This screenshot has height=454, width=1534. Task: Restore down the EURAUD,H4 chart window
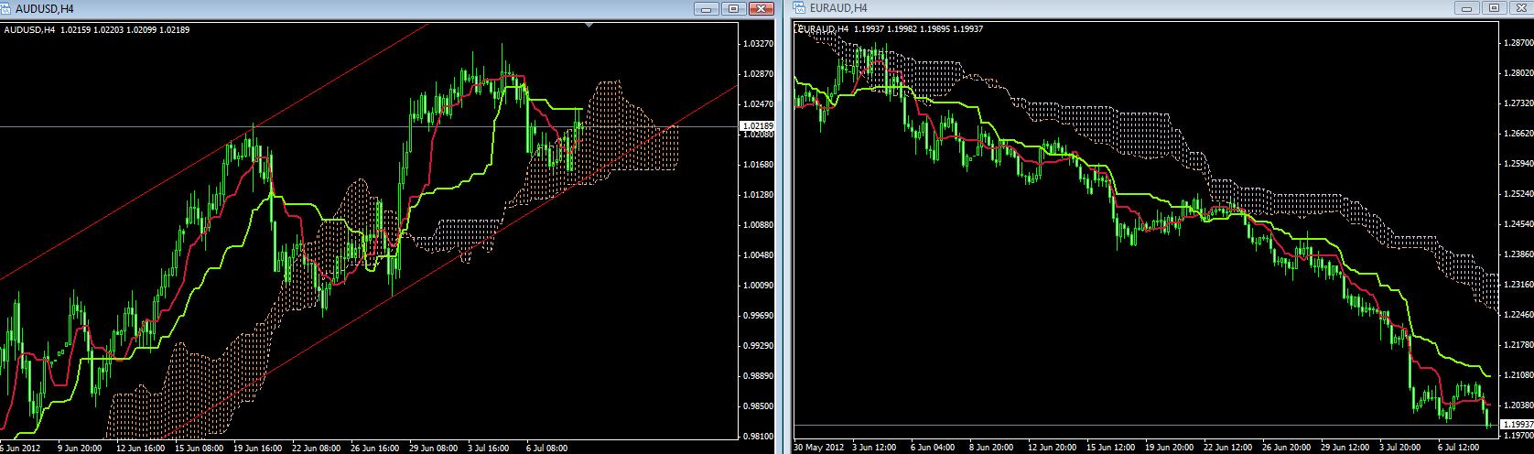[1494, 8]
